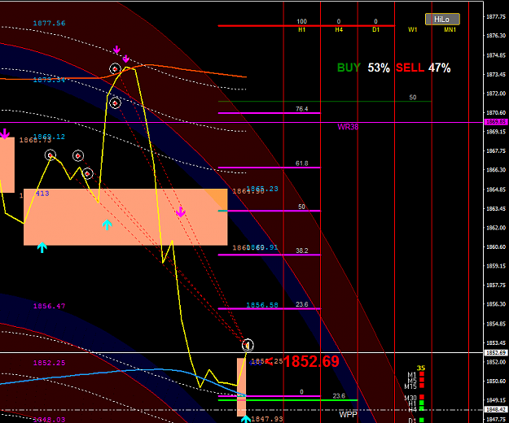
Task: Click the 38.2 Fibonacci level label
Action: tap(302, 251)
